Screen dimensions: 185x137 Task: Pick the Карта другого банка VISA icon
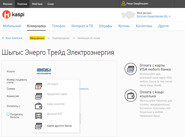pos(39,126)
